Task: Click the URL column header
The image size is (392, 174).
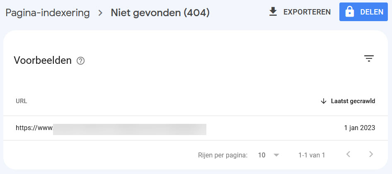Action: click(21, 101)
